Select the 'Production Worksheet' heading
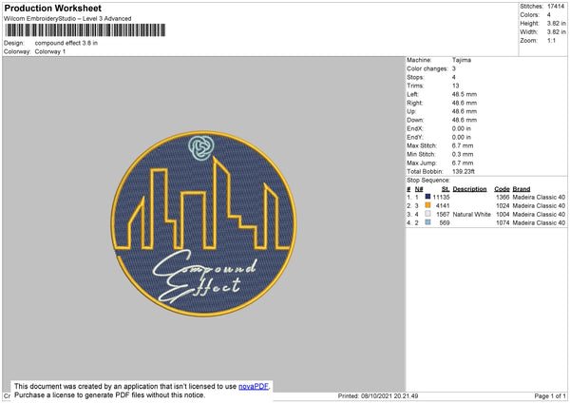This screenshot has height=403, width=570. (x=52, y=8)
